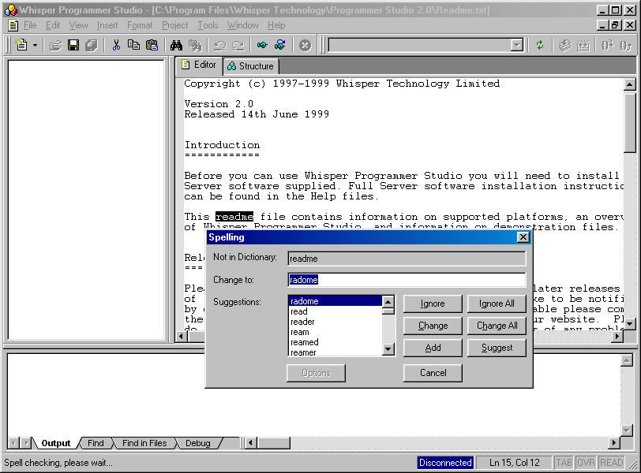Click the Stop circle-X toolbar icon
Screen dimensions: 641x473
point(305,45)
